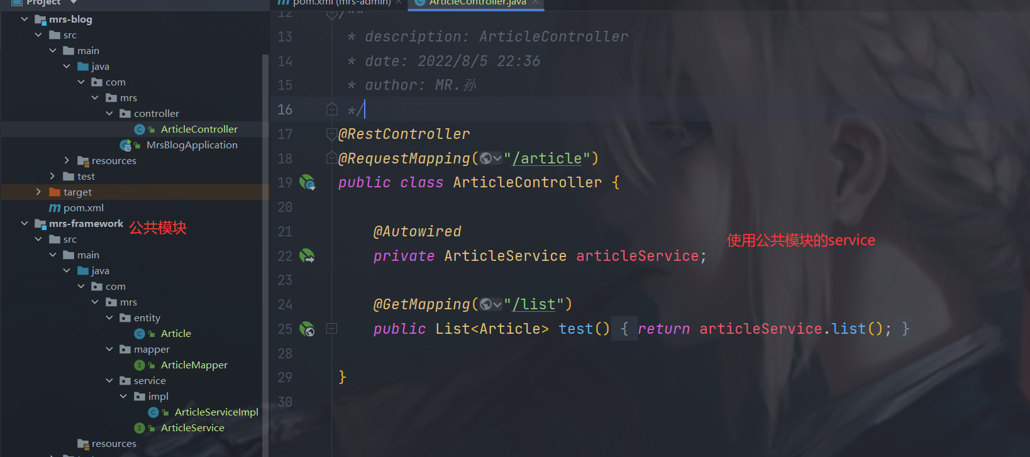Toggle fold marker at end of doc comment
The width and height of the screenshot is (1030, 457).
click(x=331, y=110)
